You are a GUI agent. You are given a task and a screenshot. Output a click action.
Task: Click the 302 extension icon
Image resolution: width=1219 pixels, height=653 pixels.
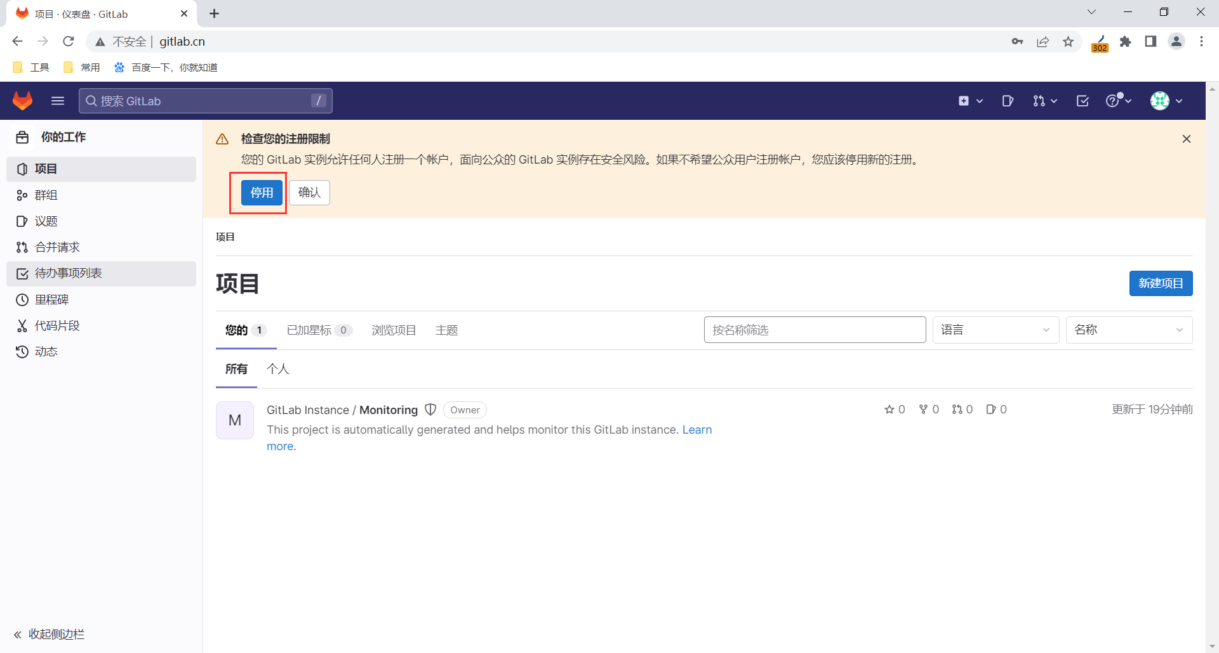pyautogui.click(x=1100, y=43)
